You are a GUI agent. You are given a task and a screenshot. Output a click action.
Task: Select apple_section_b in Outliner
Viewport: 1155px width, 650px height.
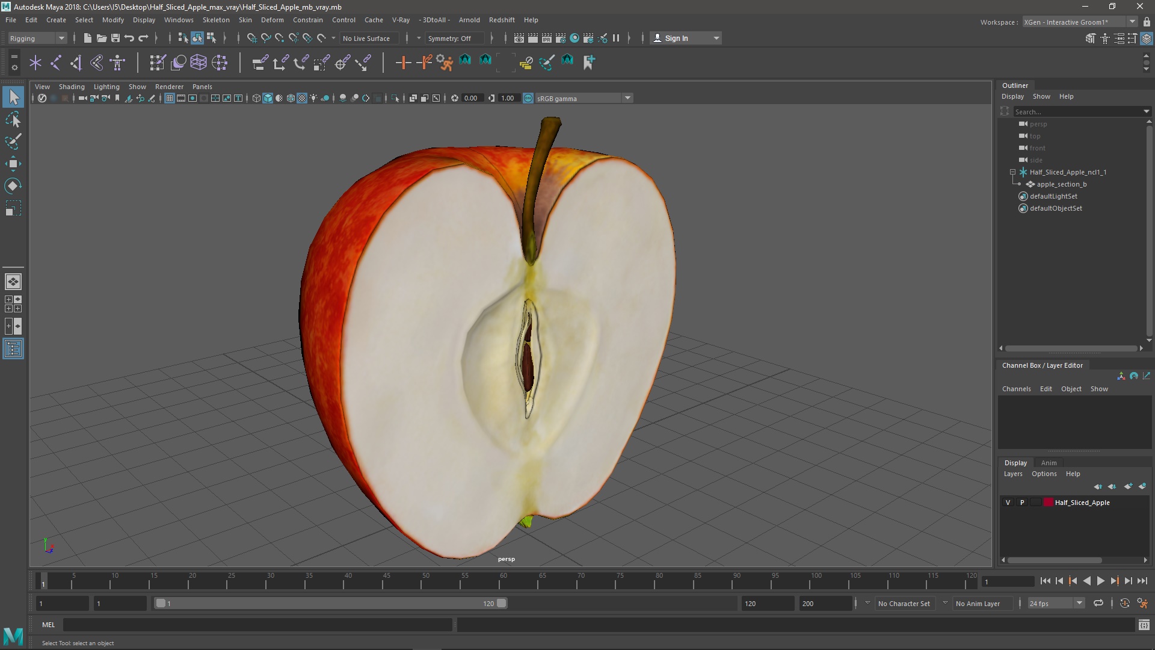1061,184
